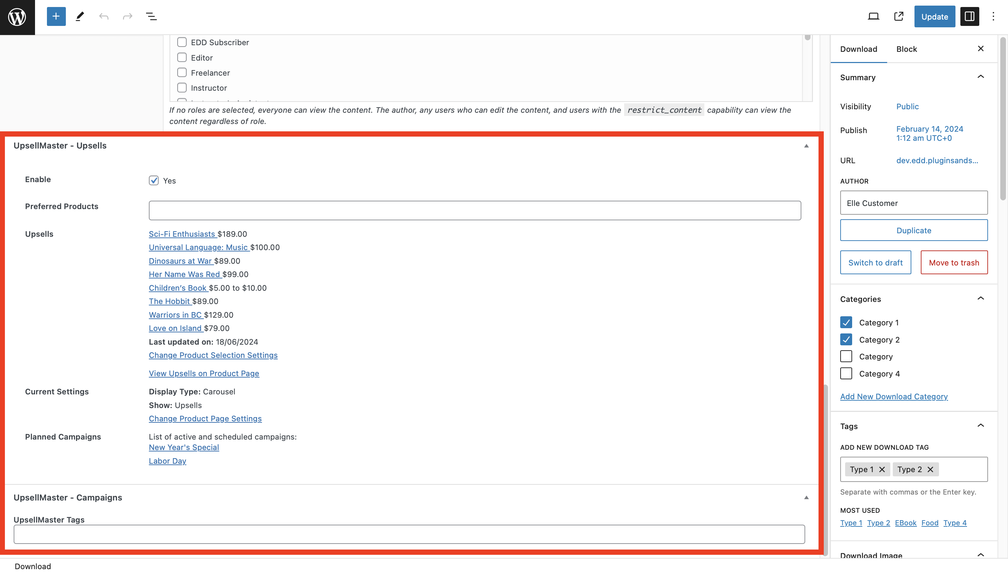The height and width of the screenshot is (573, 1008).
Task: Open Warriors in BC link
Action: (175, 315)
